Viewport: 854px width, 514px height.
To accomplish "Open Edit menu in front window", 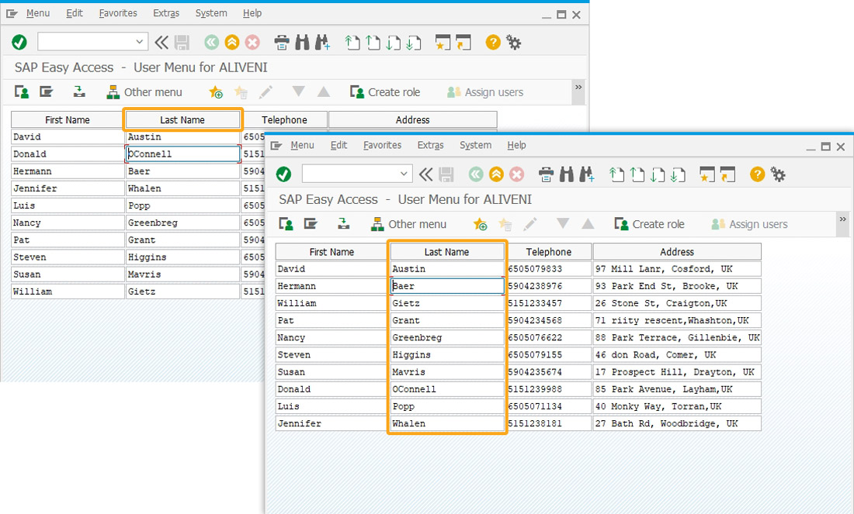I will [x=338, y=145].
